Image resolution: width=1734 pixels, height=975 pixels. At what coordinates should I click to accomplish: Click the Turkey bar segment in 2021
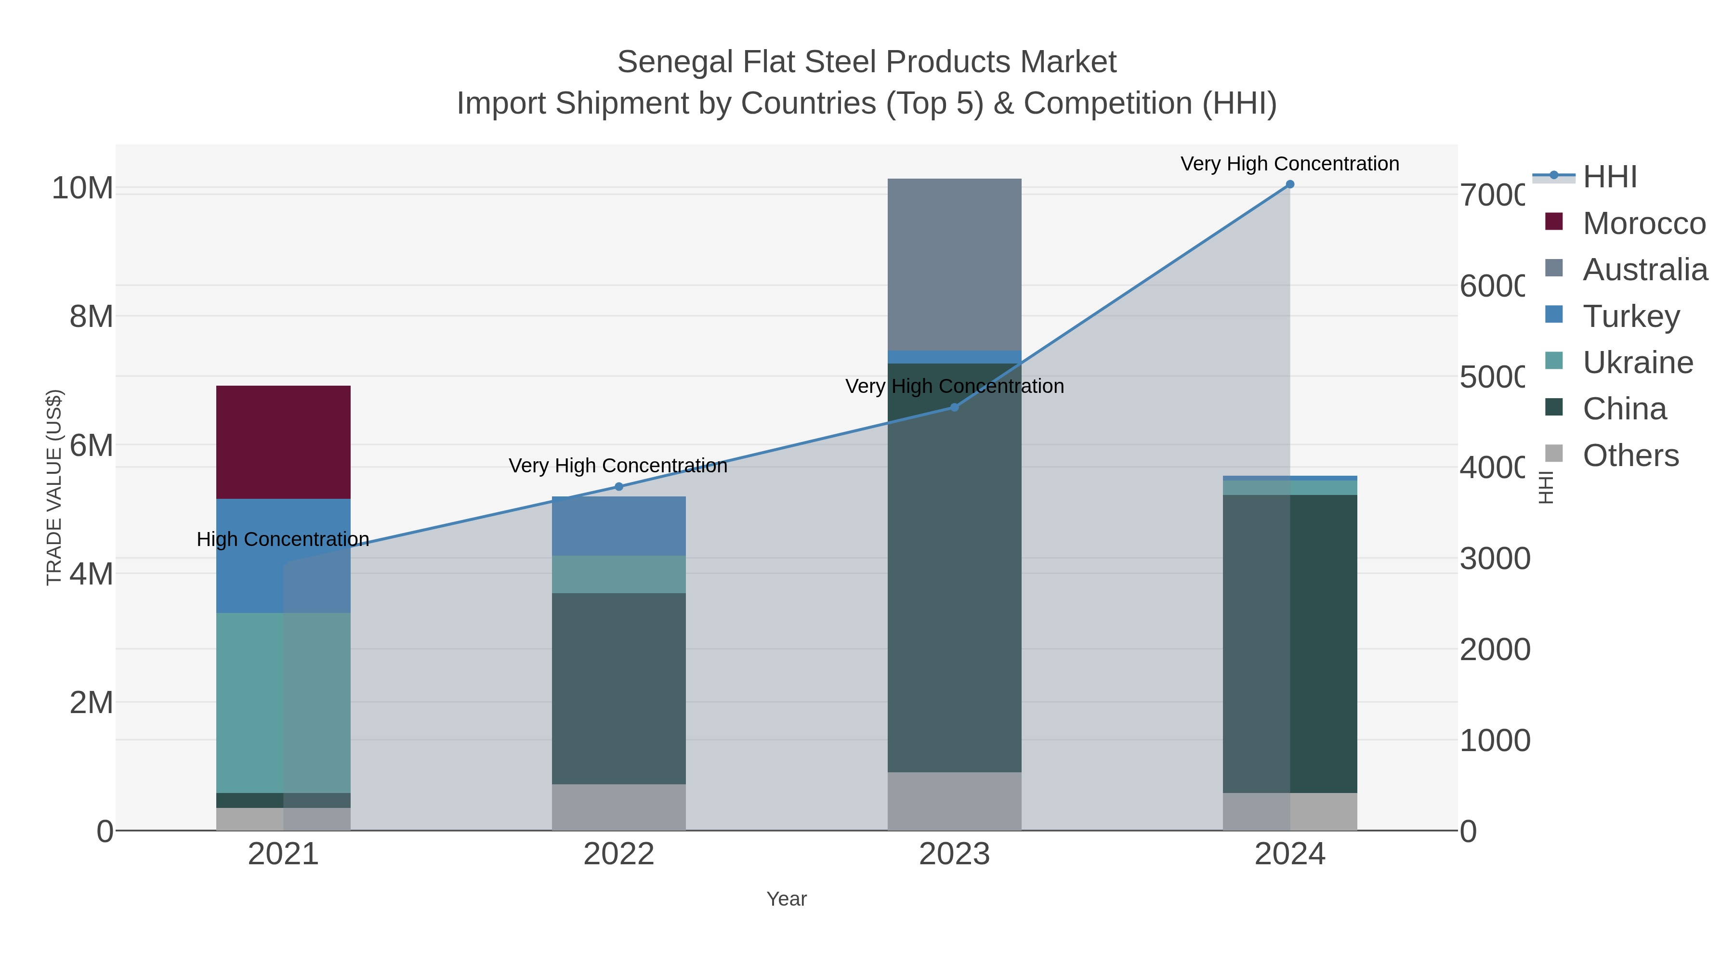click(283, 556)
